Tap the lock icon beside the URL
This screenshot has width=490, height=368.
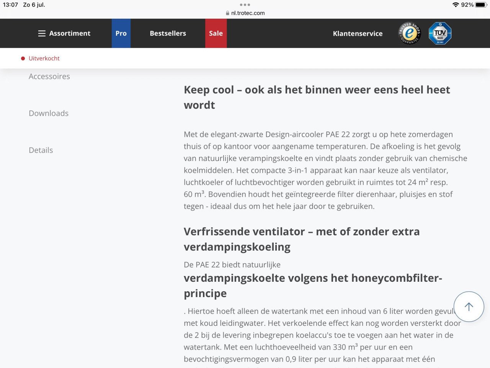point(227,13)
